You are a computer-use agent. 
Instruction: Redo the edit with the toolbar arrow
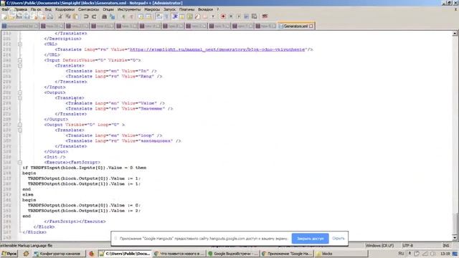[94, 16]
